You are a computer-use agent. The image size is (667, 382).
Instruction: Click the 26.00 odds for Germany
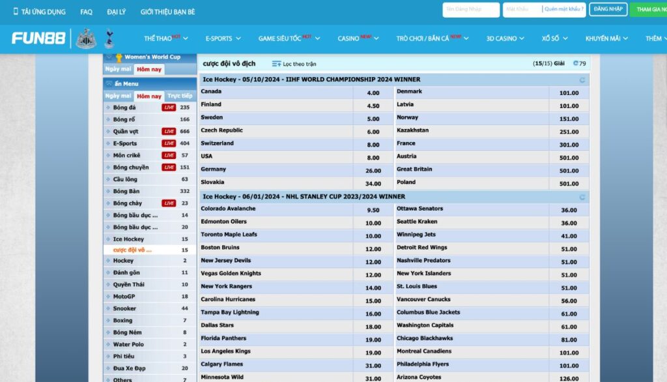tap(373, 171)
